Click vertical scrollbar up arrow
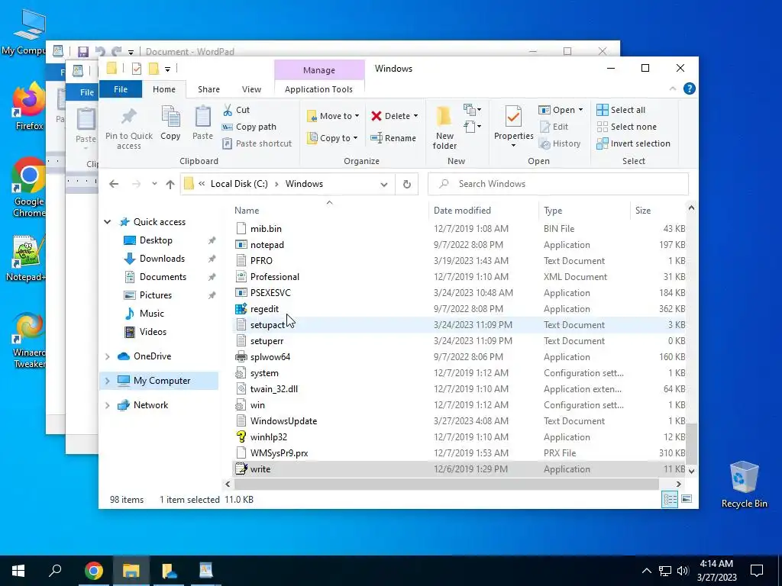Viewport: 782px width, 586px height. coord(691,208)
